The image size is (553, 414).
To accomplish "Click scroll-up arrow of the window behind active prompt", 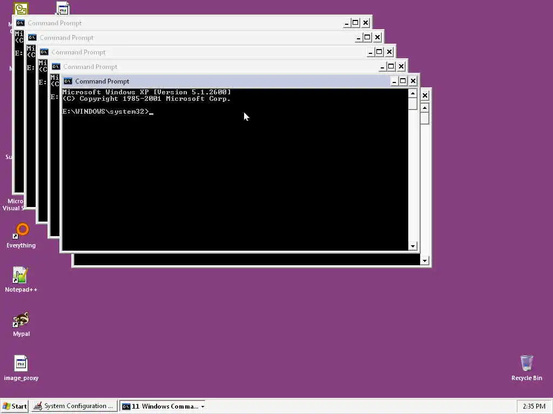I will [425, 107].
